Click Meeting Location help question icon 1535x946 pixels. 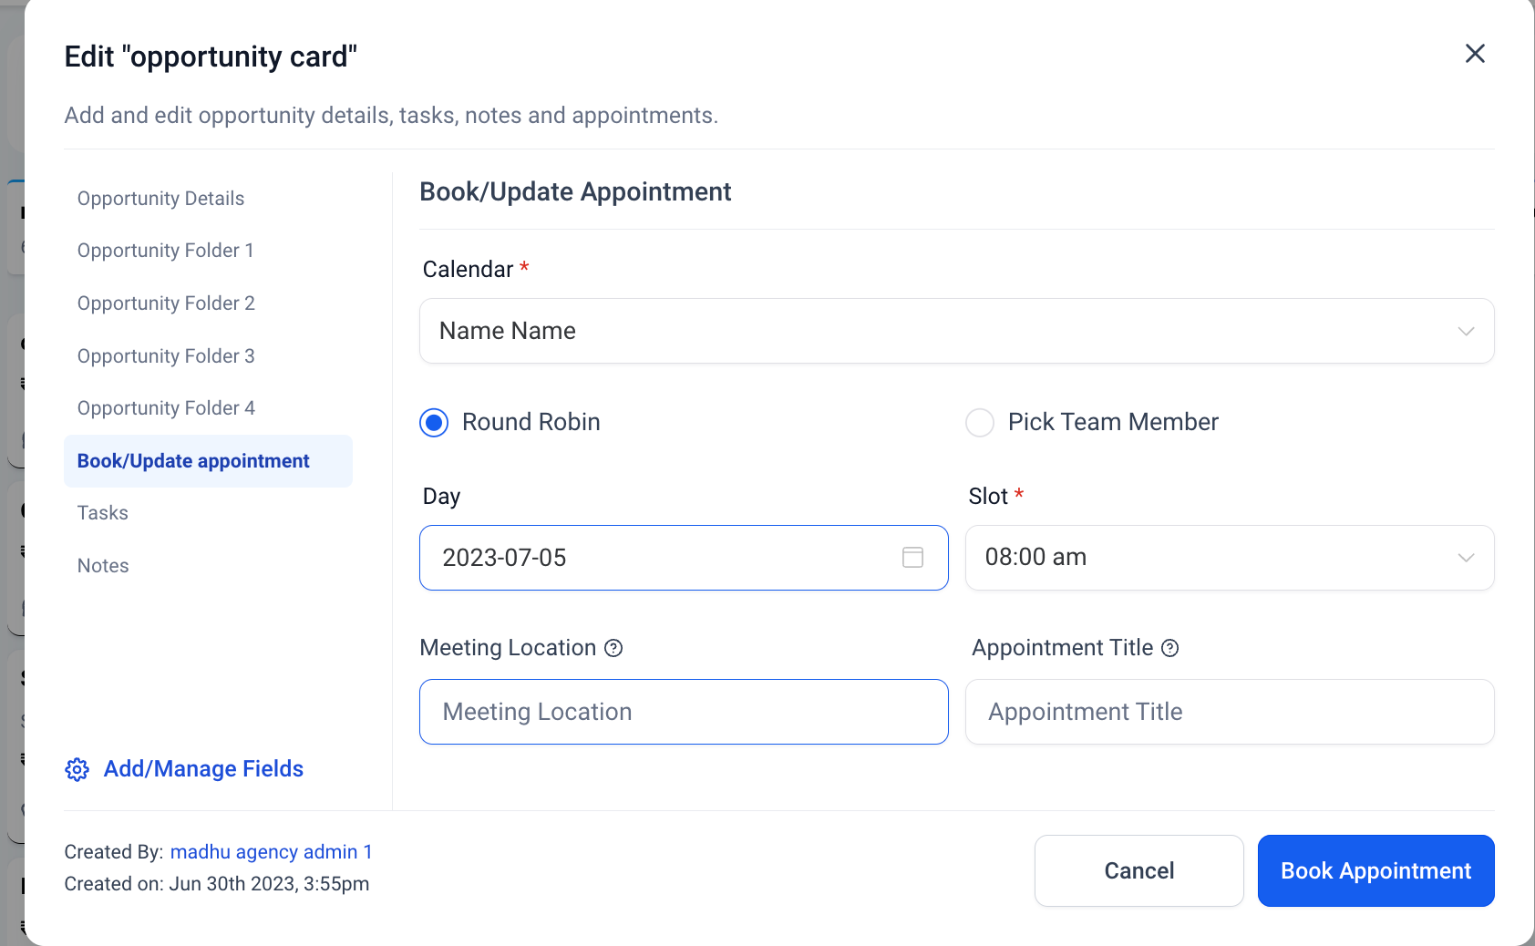point(614,648)
